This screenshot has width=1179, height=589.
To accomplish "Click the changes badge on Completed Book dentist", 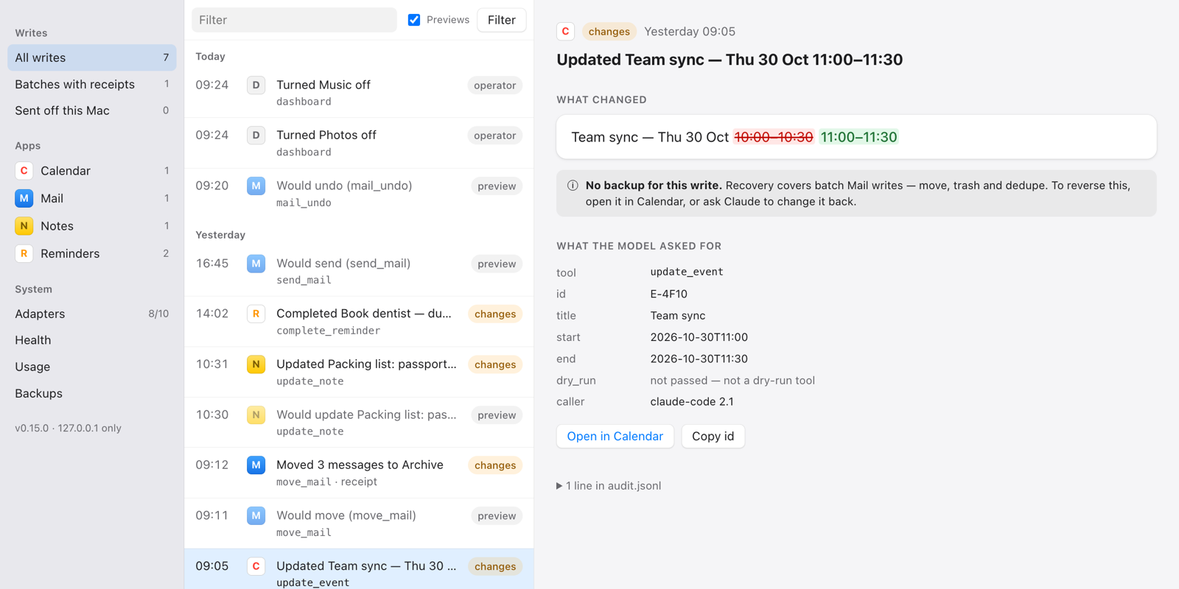I will coord(495,314).
